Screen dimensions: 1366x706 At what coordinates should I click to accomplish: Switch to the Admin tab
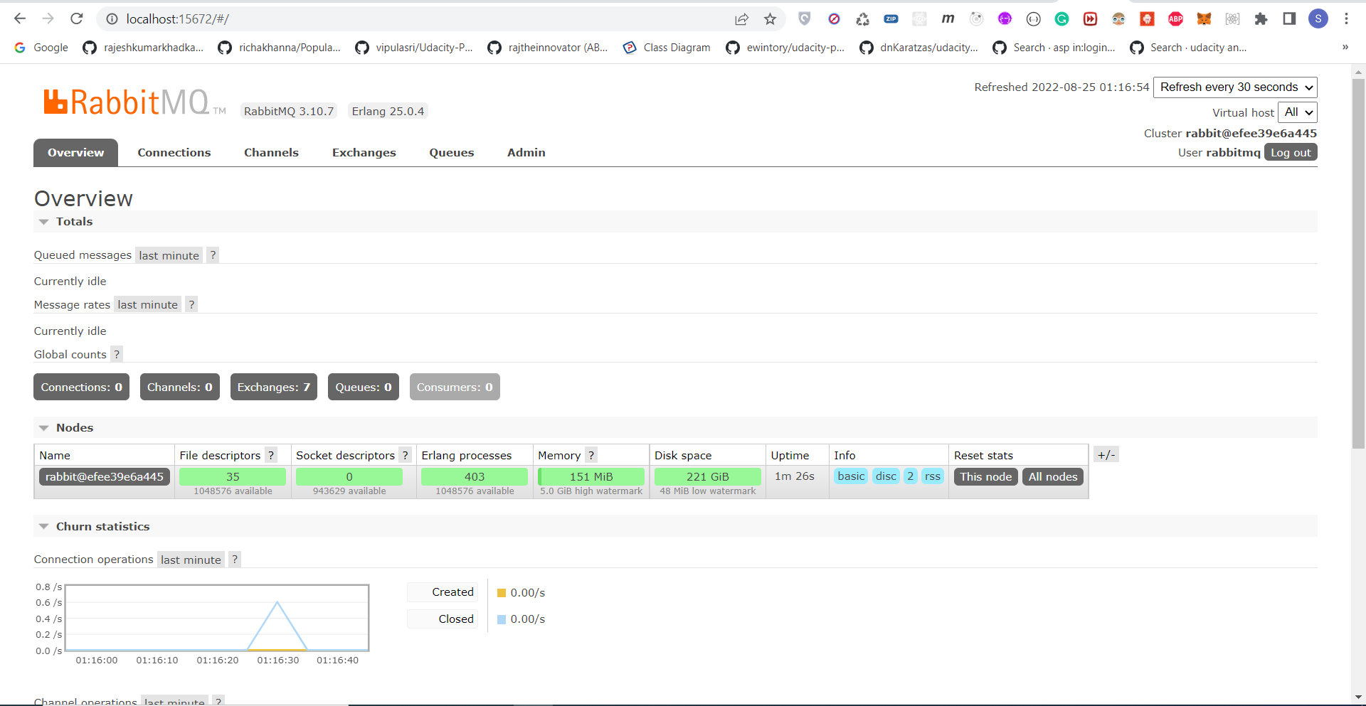pyautogui.click(x=526, y=153)
